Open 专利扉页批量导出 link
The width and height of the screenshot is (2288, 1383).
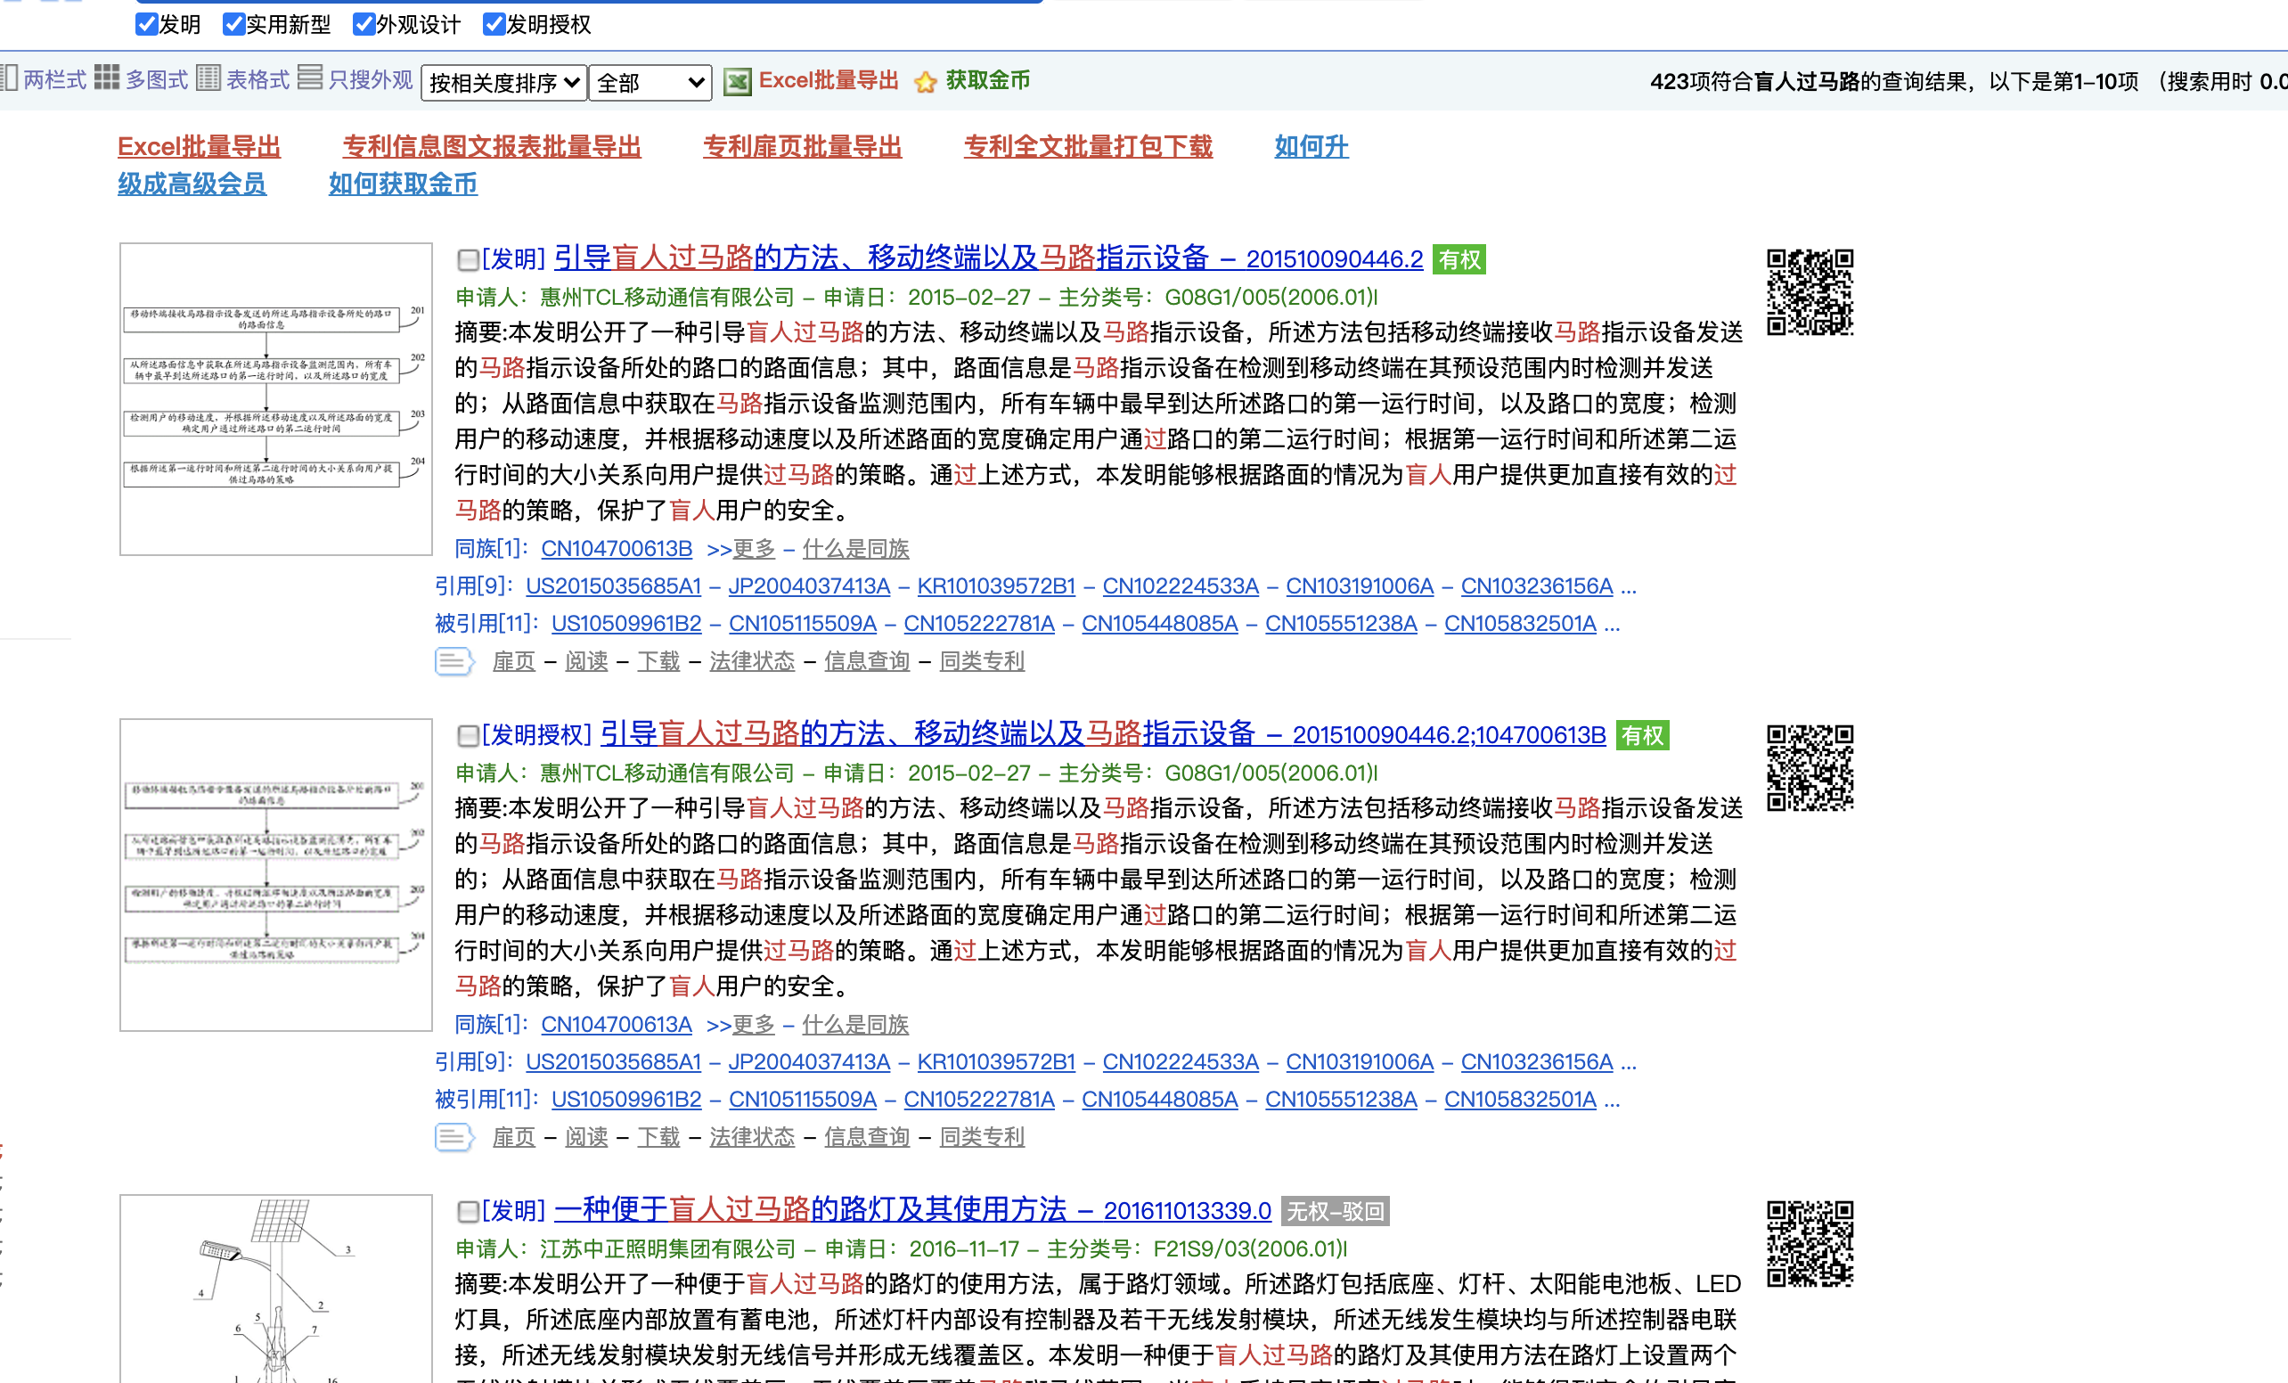(802, 147)
